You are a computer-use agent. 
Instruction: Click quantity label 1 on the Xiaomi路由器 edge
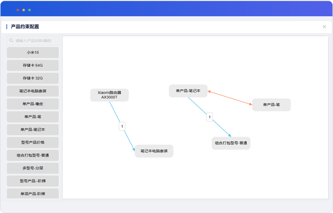[122, 126]
